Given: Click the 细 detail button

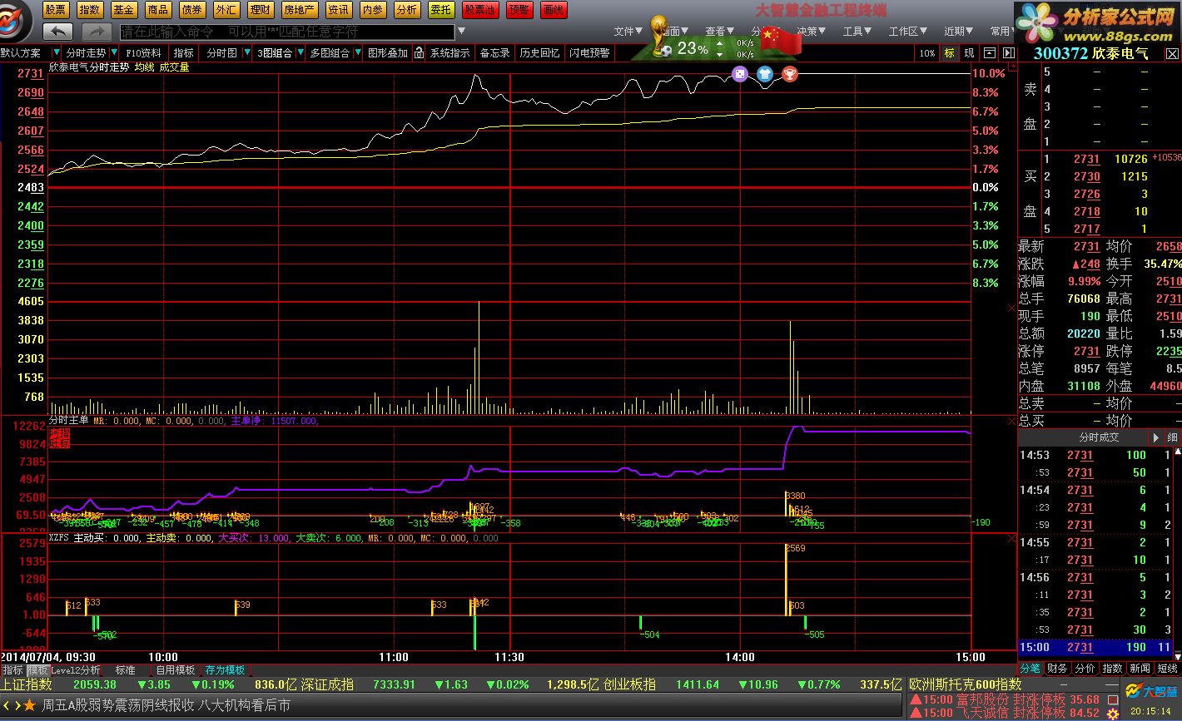Looking at the screenshot, I should (1172, 437).
